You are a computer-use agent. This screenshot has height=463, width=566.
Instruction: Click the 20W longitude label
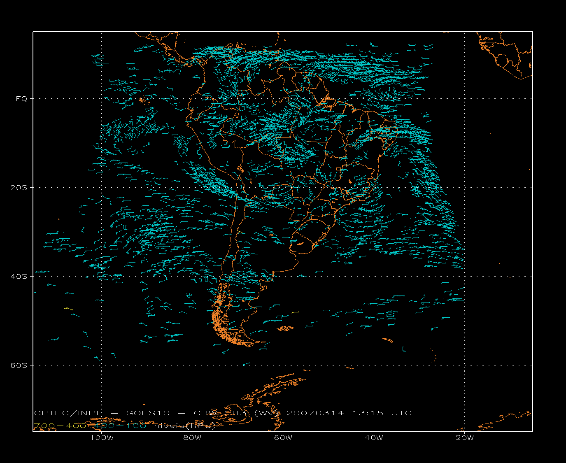(x=465, y=437)
